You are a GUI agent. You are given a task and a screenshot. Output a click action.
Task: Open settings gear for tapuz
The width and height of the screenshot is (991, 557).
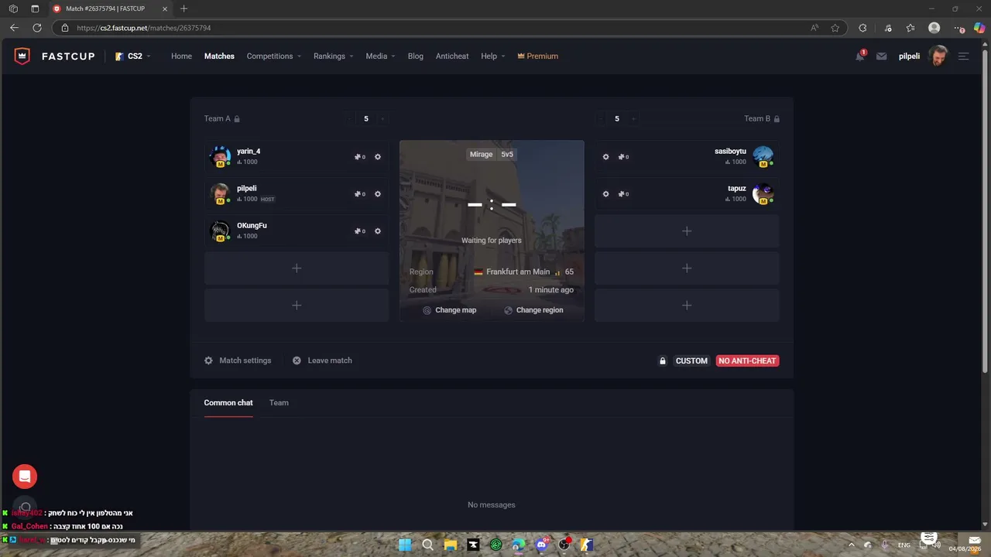[605, 194]
